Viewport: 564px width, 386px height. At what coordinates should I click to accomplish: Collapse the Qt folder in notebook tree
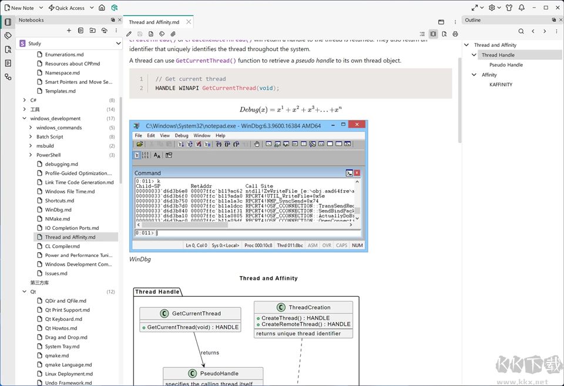[25, 292]
